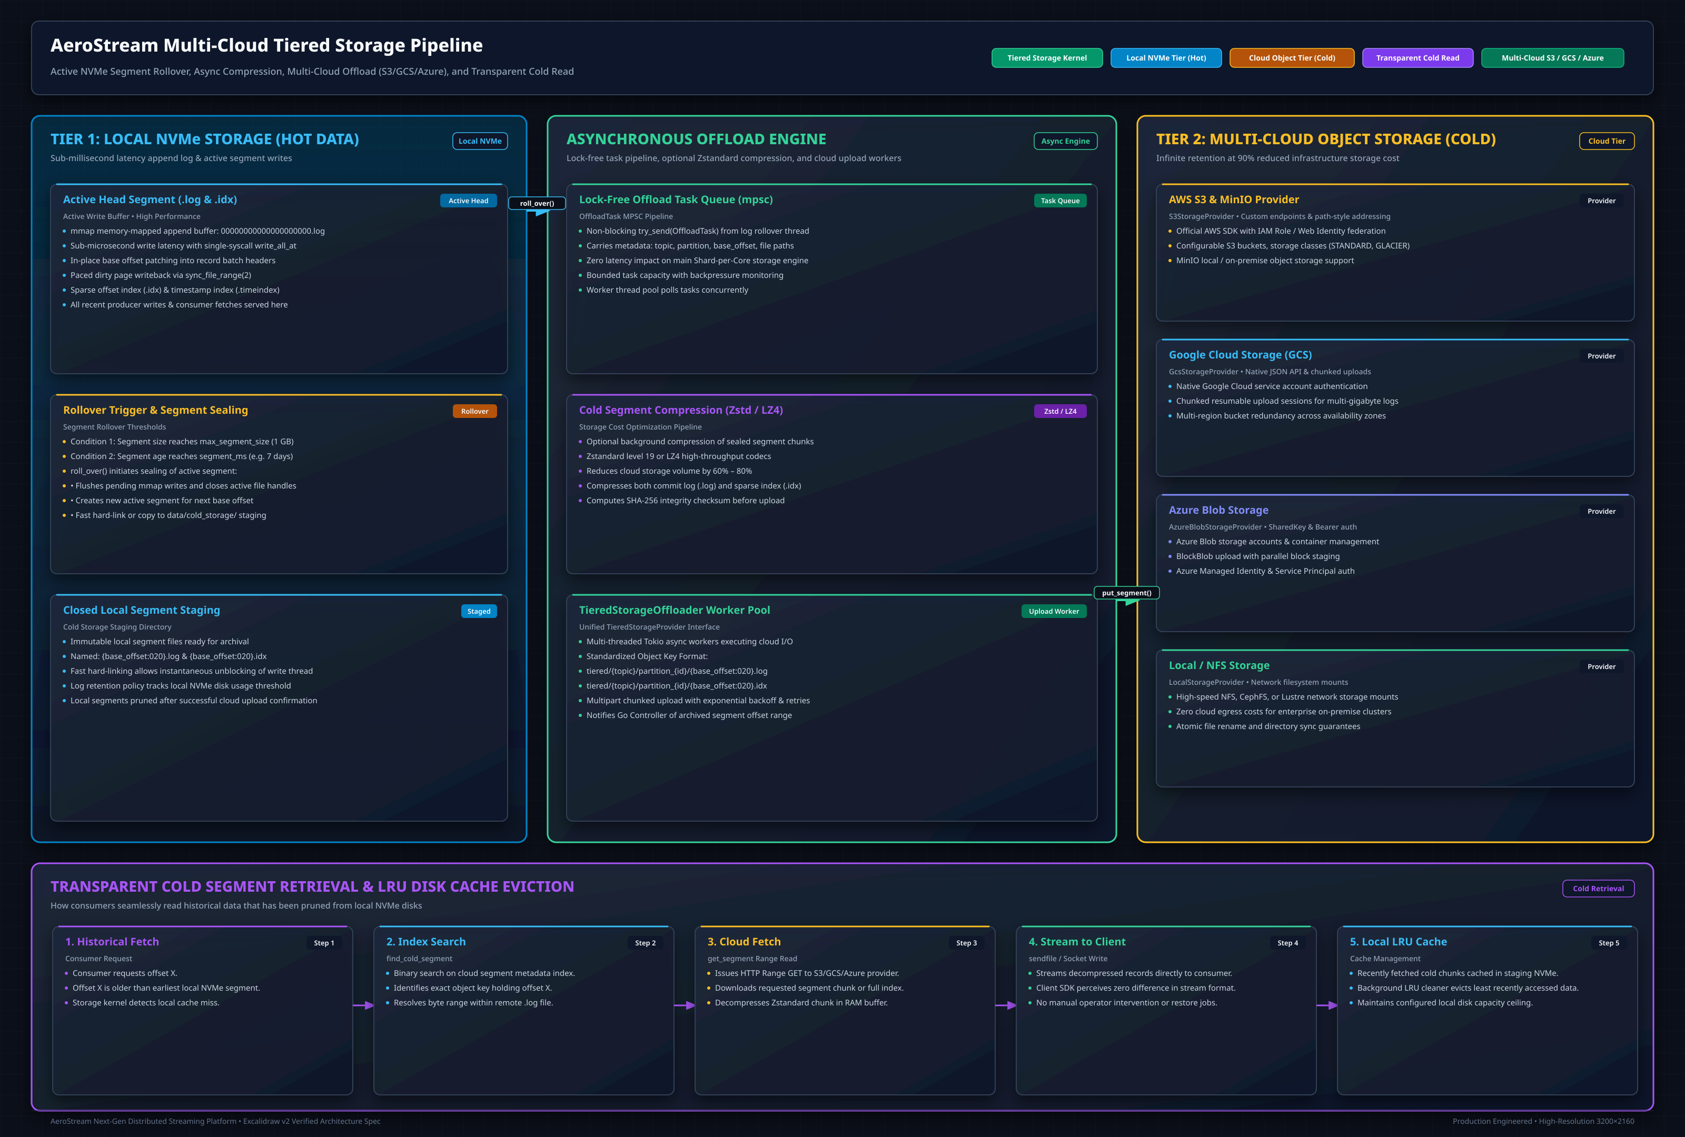The height and width of the screenshot is (1137, 1685).
Task: Select the orange Rollover badge
Action: pyautogui.click(x=474, y=412)
